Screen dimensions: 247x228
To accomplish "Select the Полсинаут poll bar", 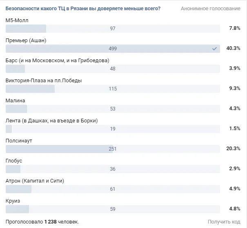I will 113,149.
